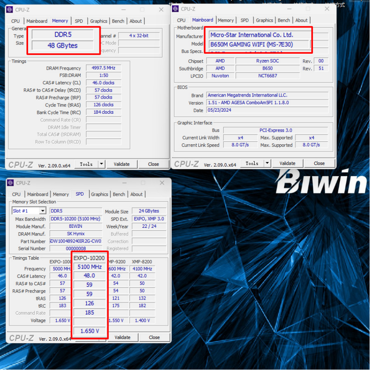Select the Memory tab in the Memory window

(x=60, y=21)
